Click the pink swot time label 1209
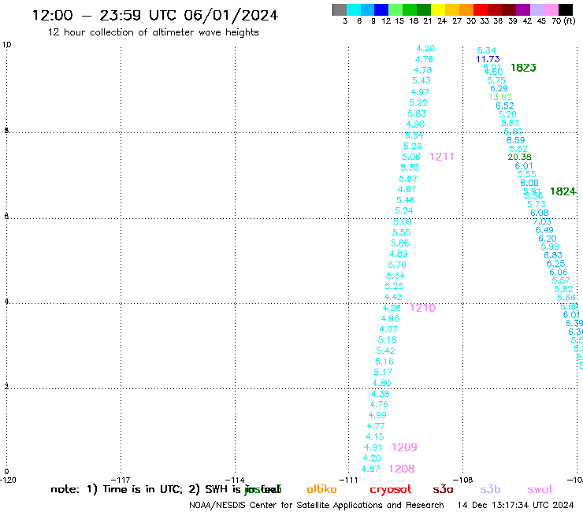583x512 pixels. click(404, 447)
